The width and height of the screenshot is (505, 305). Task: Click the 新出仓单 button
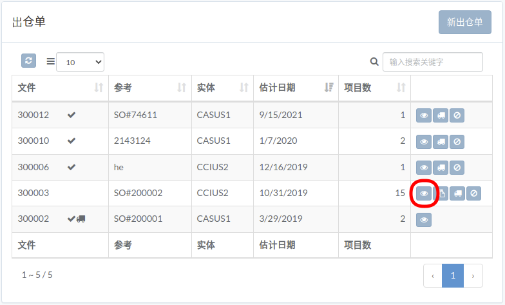[465, 22]
